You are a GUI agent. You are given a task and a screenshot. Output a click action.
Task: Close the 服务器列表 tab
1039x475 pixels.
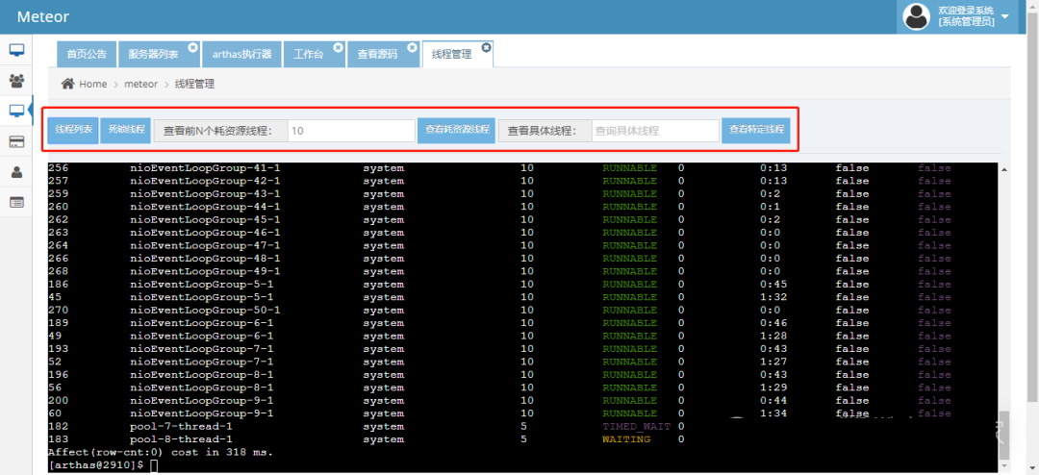[192, 46]
